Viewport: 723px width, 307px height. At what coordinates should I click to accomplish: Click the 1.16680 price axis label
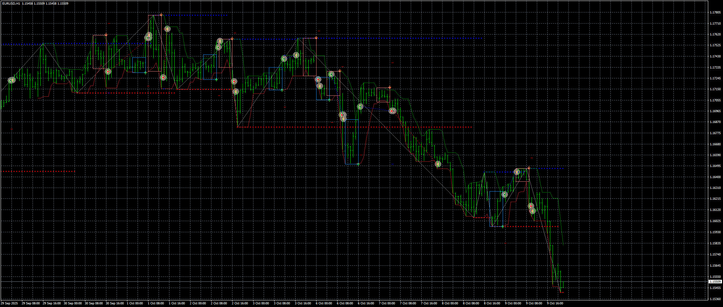[715, 144]
